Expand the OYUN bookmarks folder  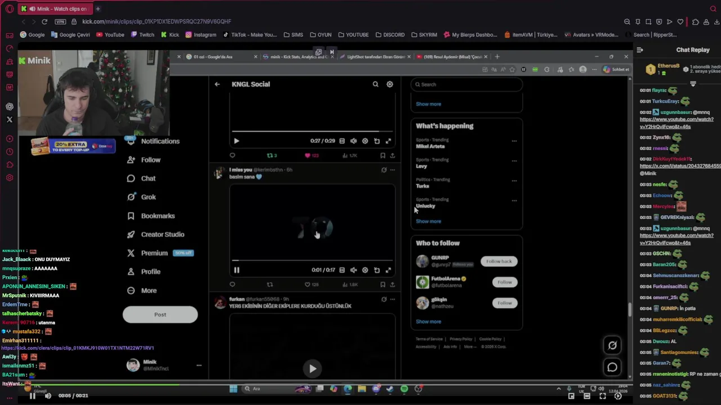(320, 34)
